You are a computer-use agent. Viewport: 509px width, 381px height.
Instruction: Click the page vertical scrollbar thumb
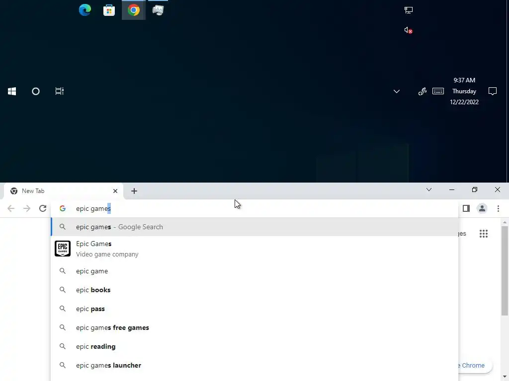coord(505,271)
